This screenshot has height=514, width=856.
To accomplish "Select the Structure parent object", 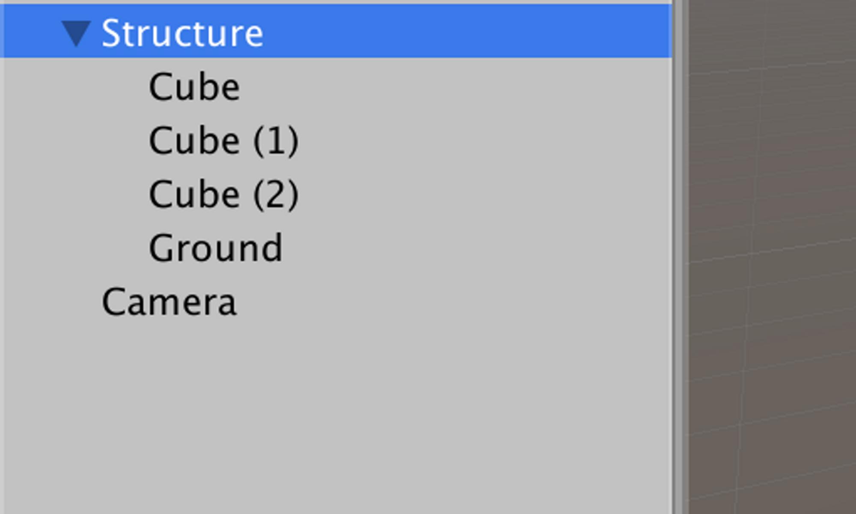I will [x=182, y=33].
